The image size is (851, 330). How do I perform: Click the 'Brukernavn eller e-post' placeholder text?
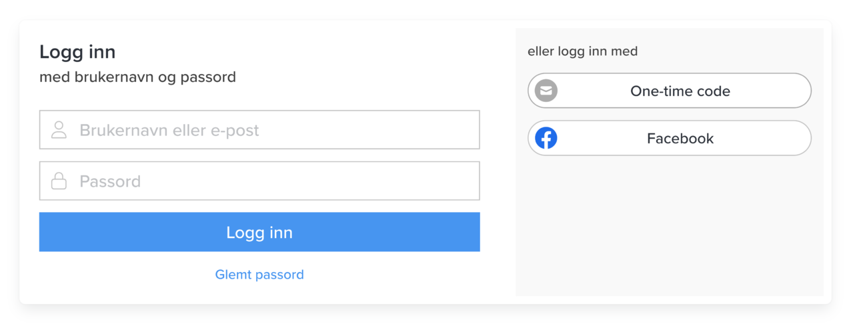pyautogui.click(x=169, y=130)
